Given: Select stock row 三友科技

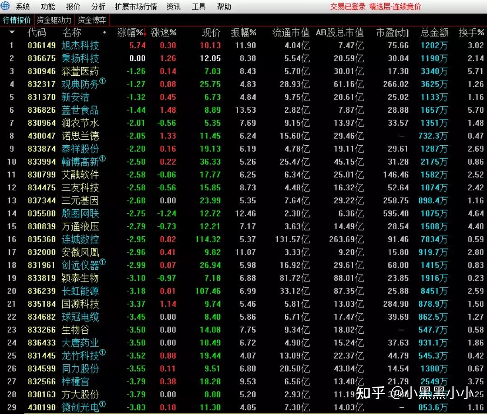Looking at the screenshot, I should click(243, 188).
